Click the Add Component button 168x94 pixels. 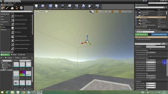pos(141,34)
